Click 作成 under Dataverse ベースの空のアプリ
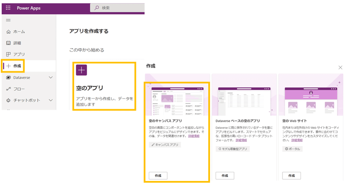Image resolution: width=345 pixels, height=184 pixels. [225, 176]
